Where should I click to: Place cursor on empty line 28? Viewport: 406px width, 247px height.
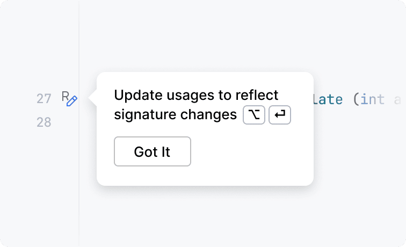pos(349,122)
